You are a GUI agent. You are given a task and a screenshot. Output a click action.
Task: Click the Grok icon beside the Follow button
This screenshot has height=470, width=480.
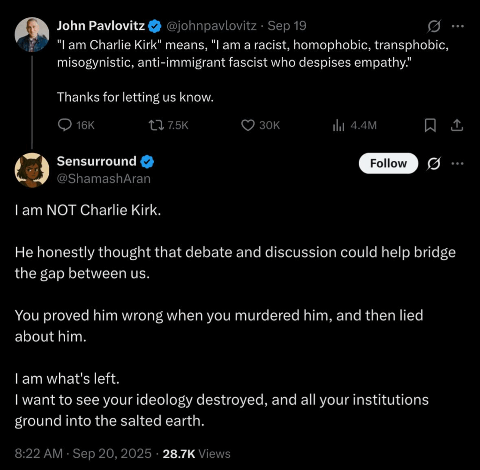[434, 163]
